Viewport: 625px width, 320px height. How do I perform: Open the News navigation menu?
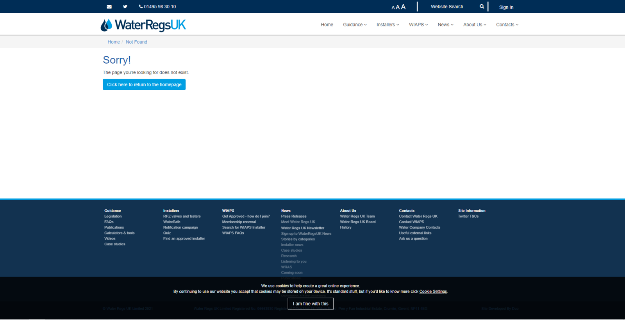coord(445,25)
